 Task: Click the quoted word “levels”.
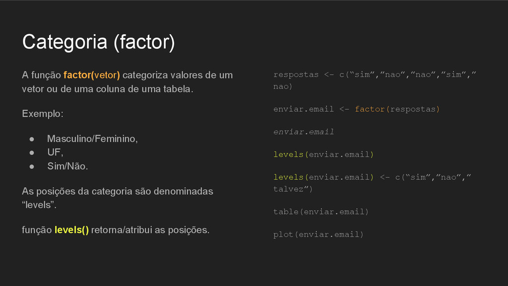[x=38, y=205]
